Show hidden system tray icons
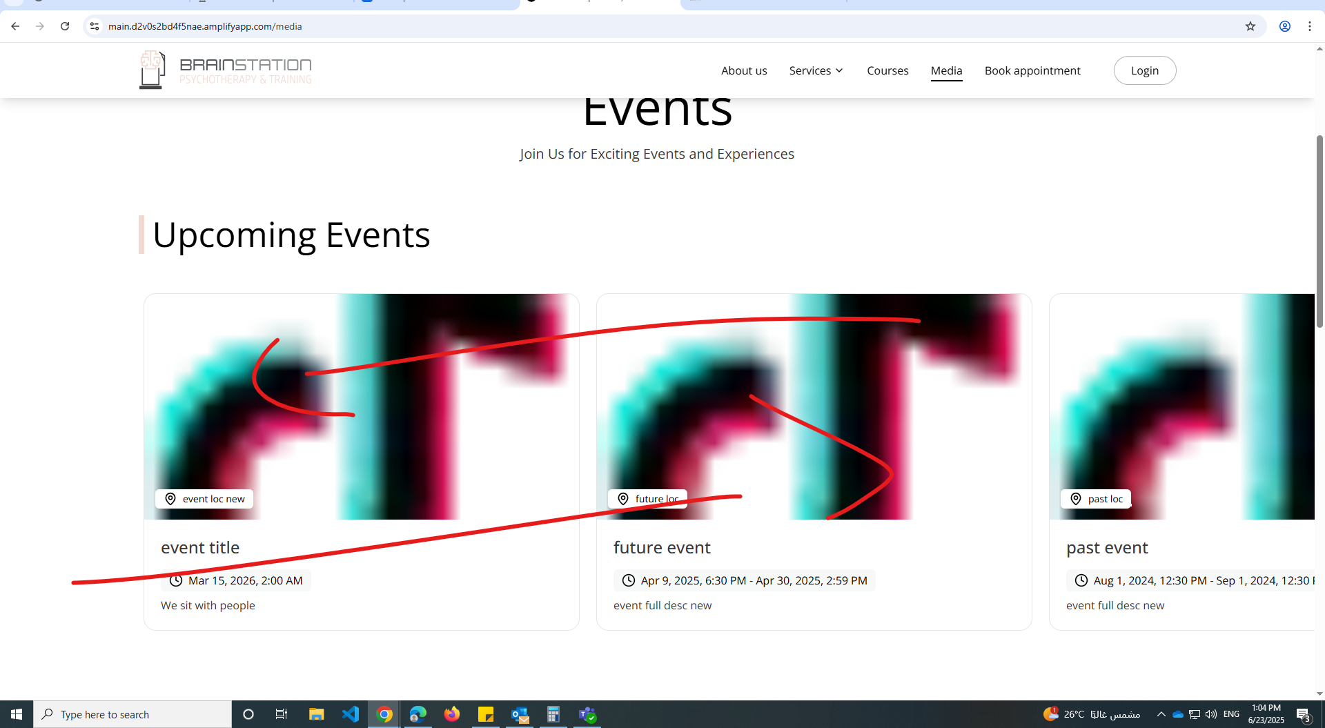Image resolution: width=1325 pixels, height=728 pixels. tap(1161, 714)
